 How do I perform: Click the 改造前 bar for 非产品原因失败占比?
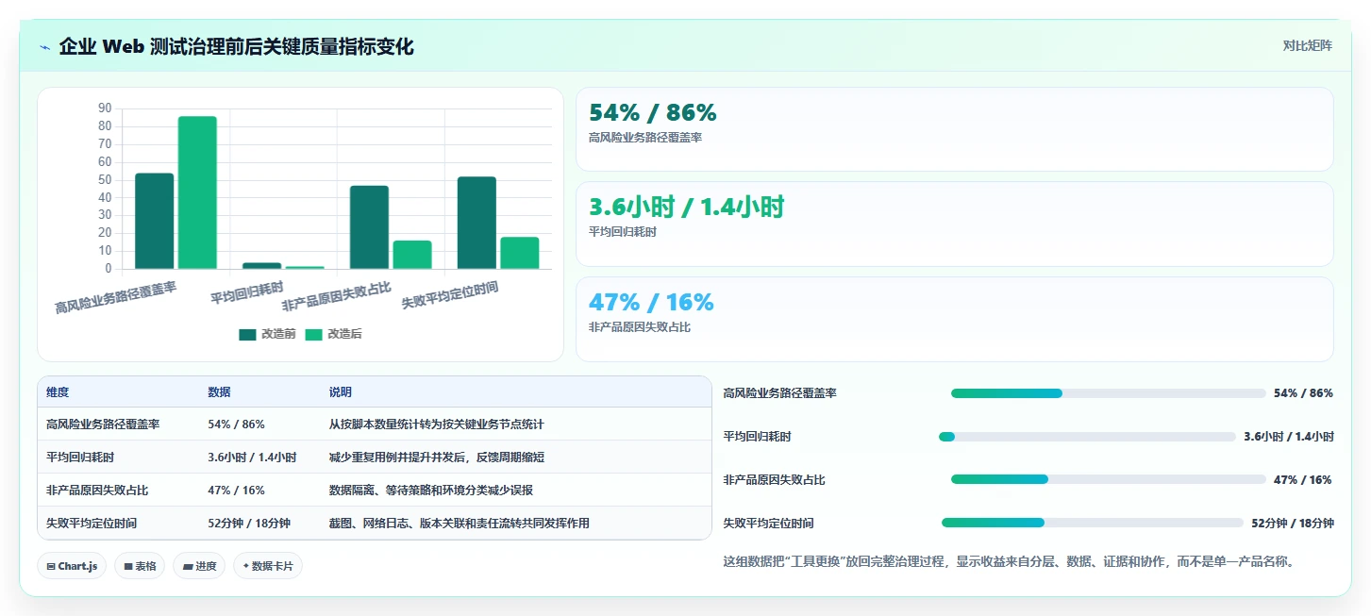(369, 227)
